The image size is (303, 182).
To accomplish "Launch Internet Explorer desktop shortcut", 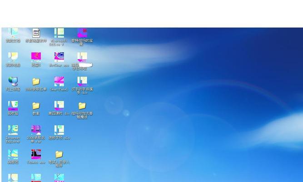I will (x=13, y=134).
